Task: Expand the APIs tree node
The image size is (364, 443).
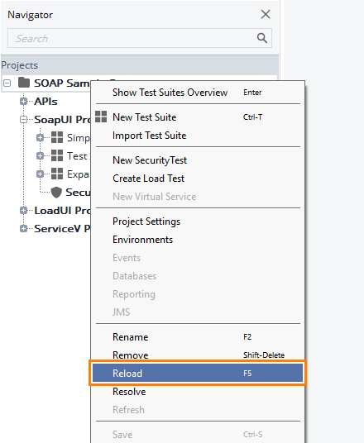Action: click(23, 101)
